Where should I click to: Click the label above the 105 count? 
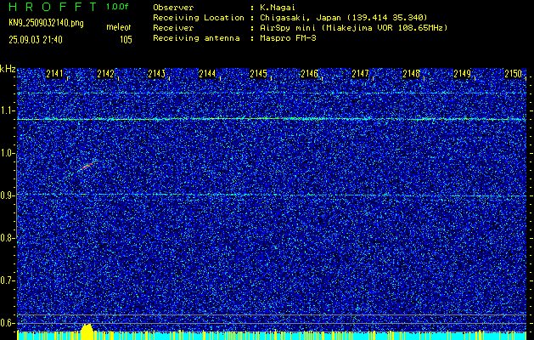pyautogui.click(x=119, y=27)
